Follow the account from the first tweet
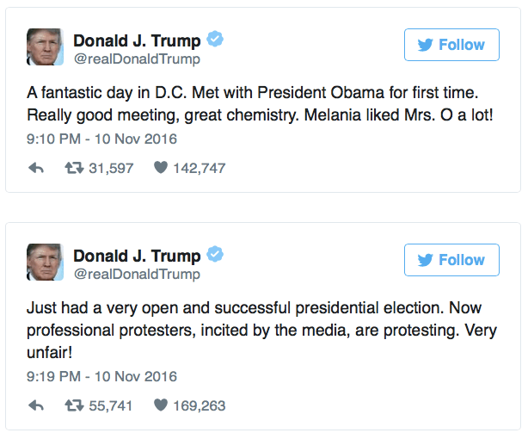 click(x=451, y=45)
